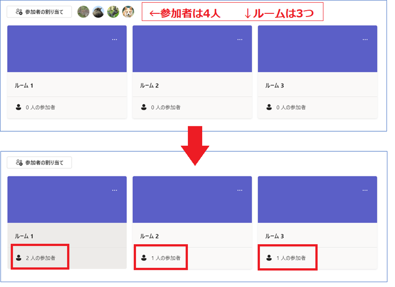Open the ellipsis menu on ルーム 2 with 1 participant
The image size is (395, 287).
240,190
